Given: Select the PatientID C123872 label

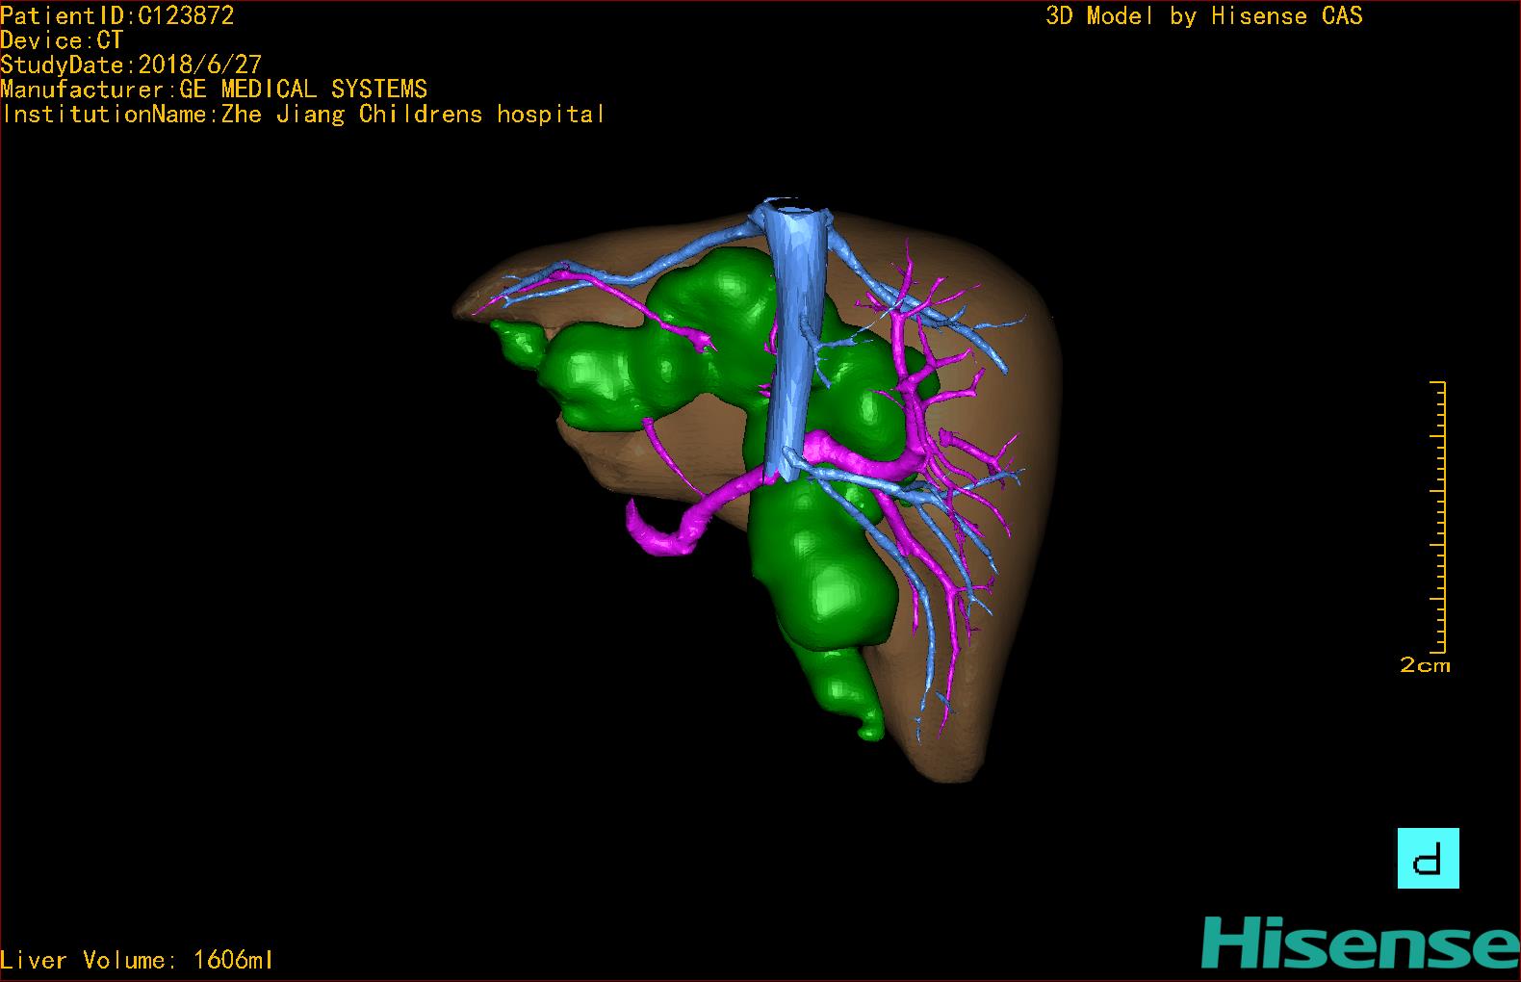Looking at the screenshot, I should click(117, 15).
